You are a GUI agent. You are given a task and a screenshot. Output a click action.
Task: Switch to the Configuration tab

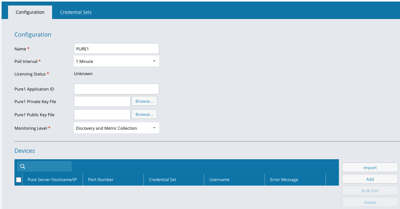tap(30, 12)
